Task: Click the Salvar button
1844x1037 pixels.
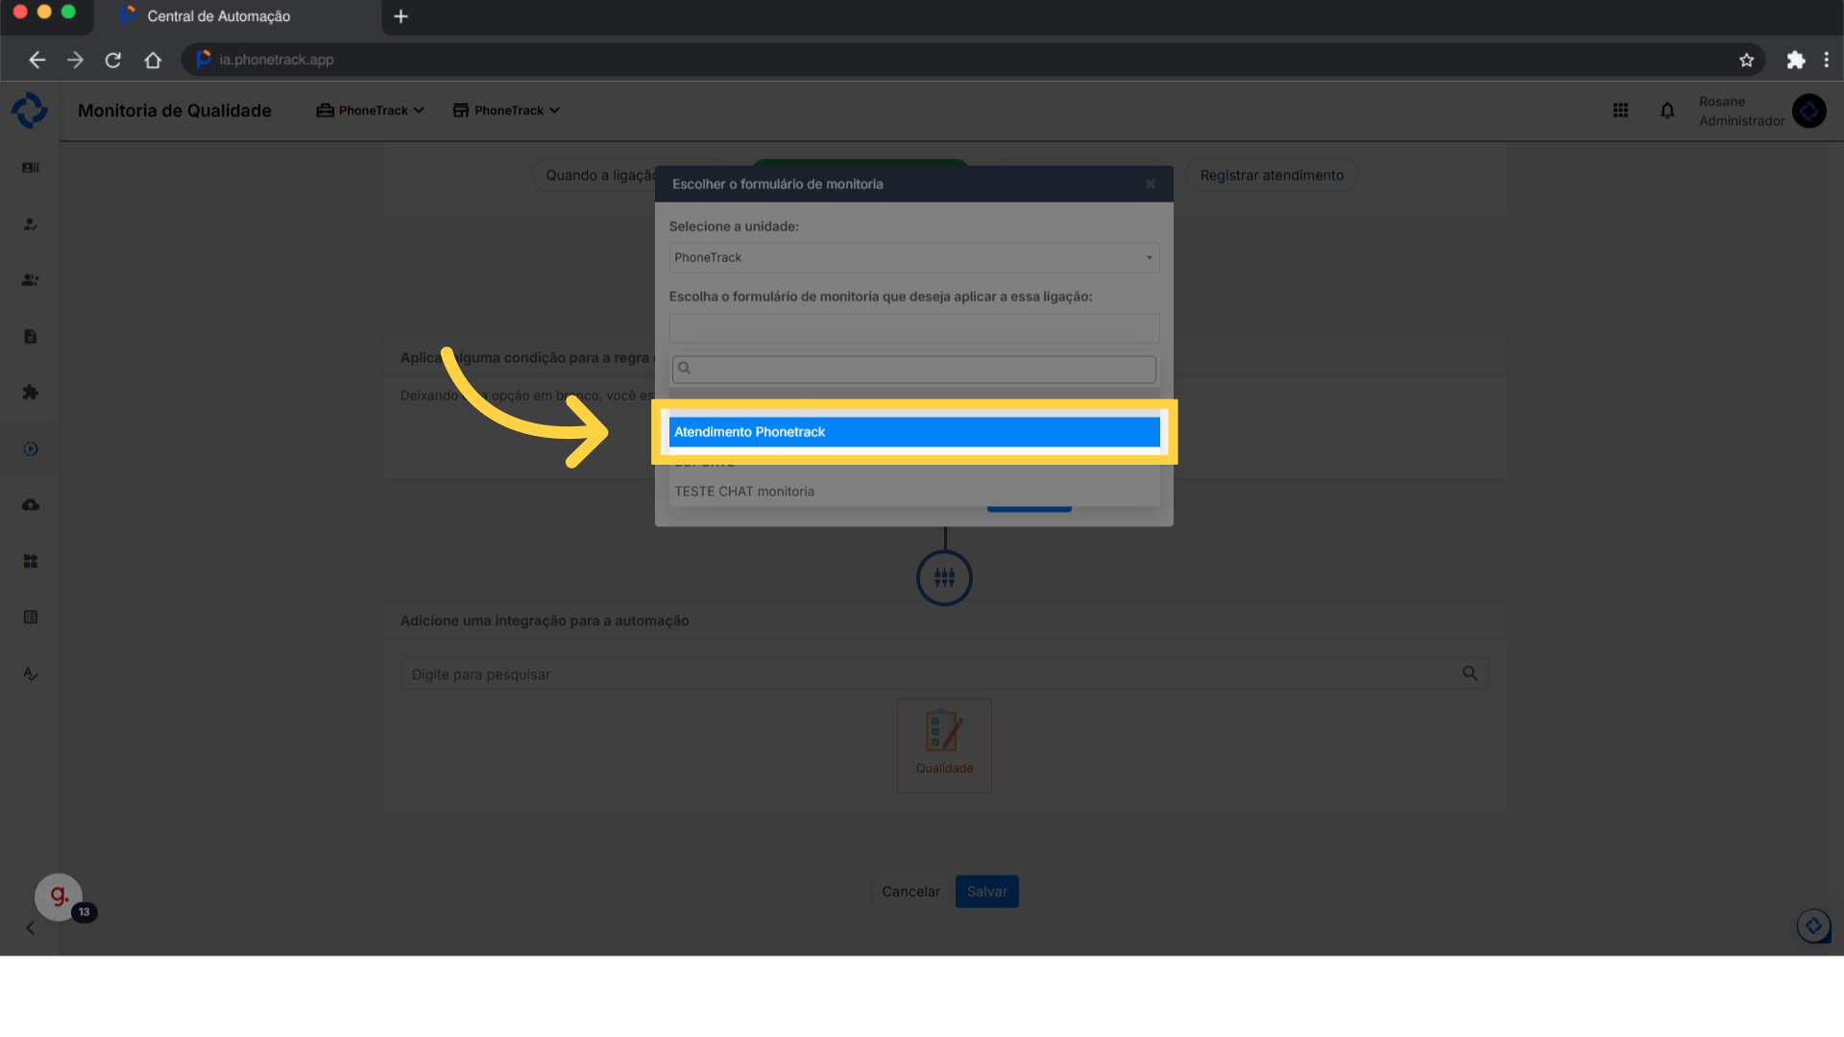Action: coord(987,892)
